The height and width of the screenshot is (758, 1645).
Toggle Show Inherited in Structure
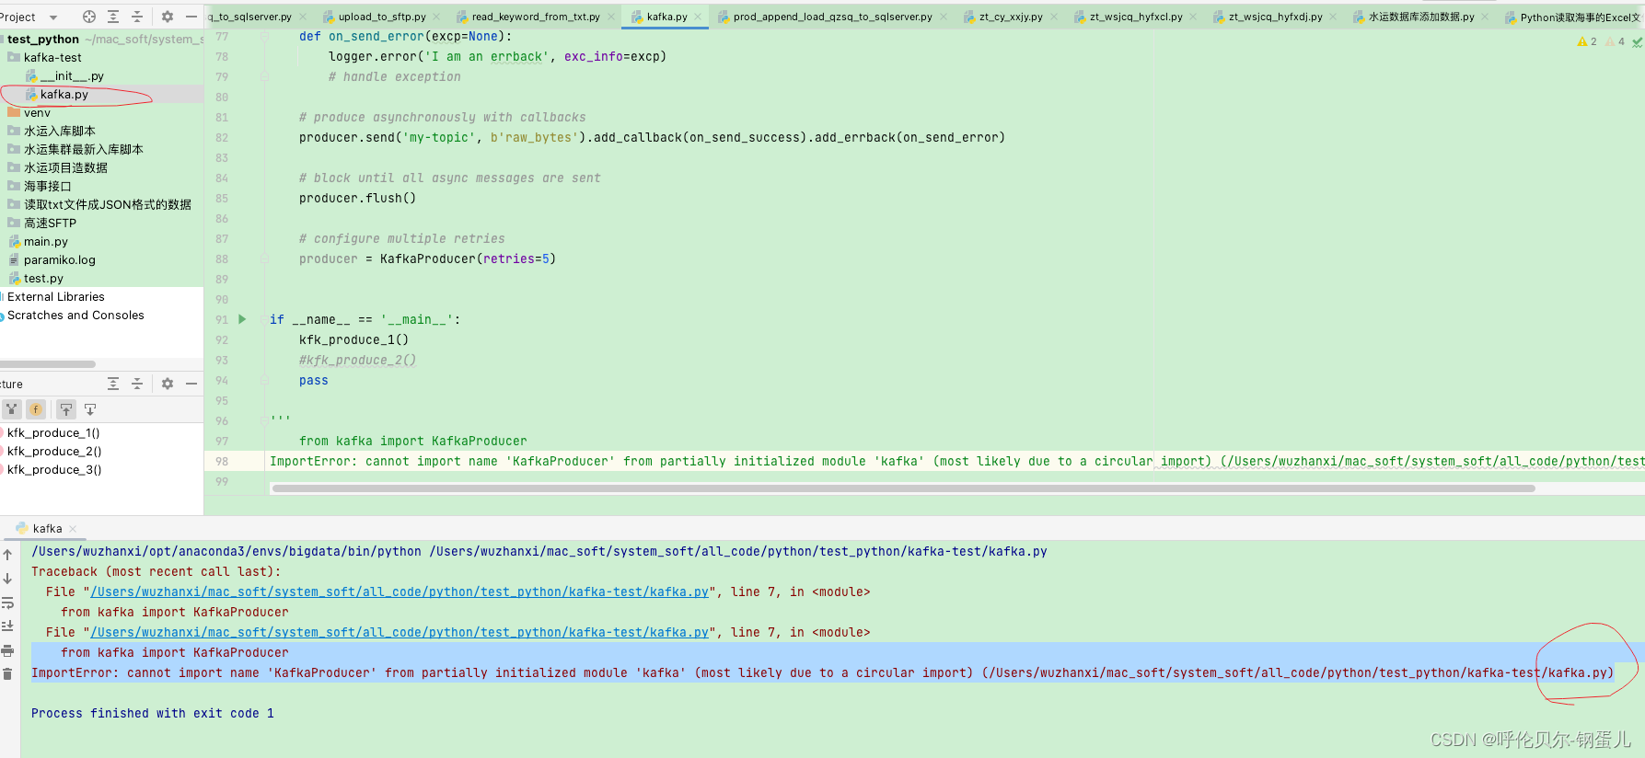tap(11, 409)
